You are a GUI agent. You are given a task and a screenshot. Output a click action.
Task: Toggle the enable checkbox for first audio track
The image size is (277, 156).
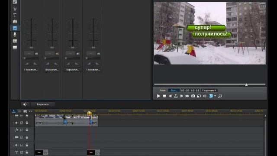click(x=22, y=123)
